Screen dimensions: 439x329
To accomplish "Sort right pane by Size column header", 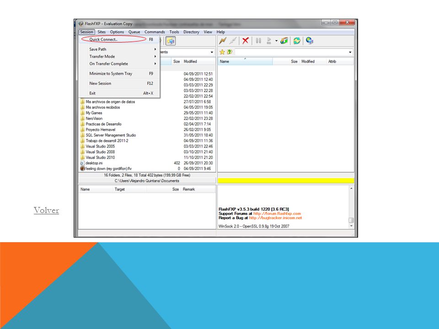I will coord(285,61).
